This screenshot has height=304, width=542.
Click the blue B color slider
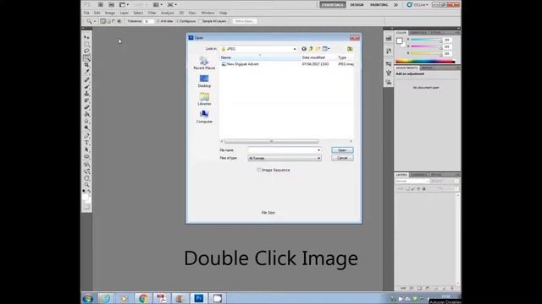426,53
